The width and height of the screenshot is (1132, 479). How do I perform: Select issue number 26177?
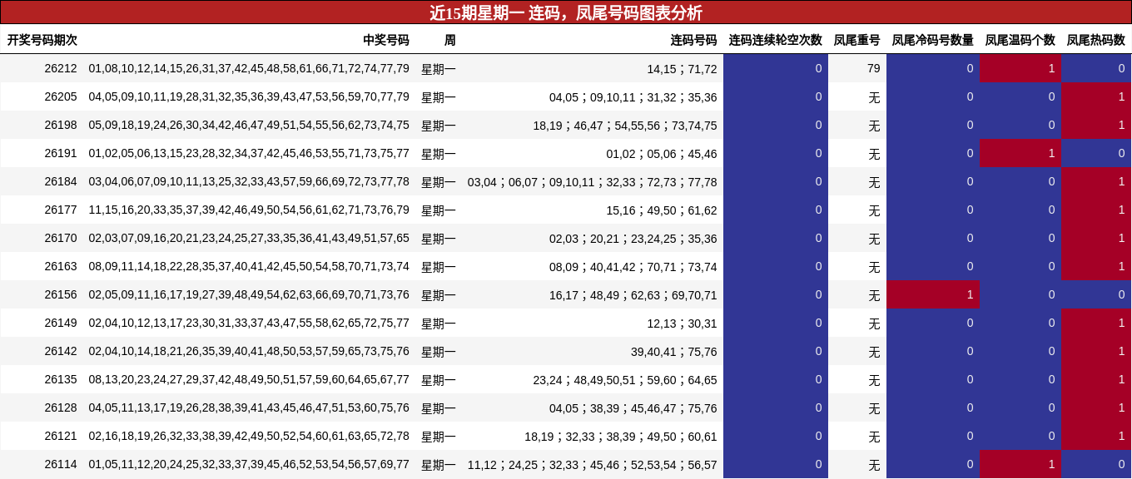(x=61, y=210)
